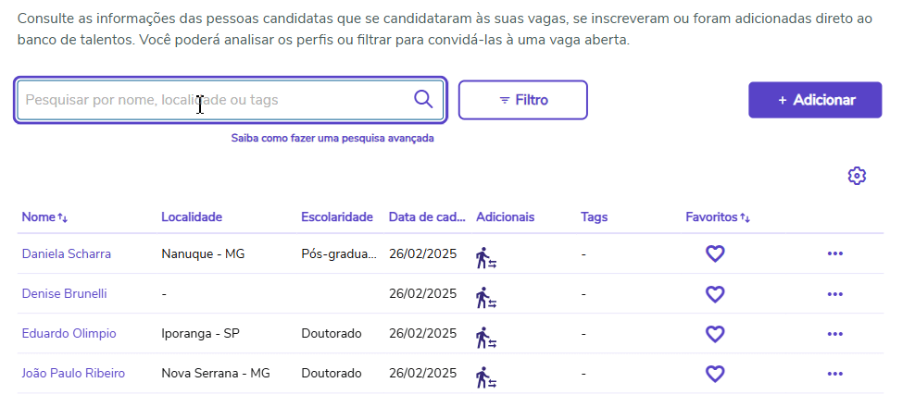Favorite Denise Brunelli with heart icon
915x395 pixels.
click(x=715, y=293)
